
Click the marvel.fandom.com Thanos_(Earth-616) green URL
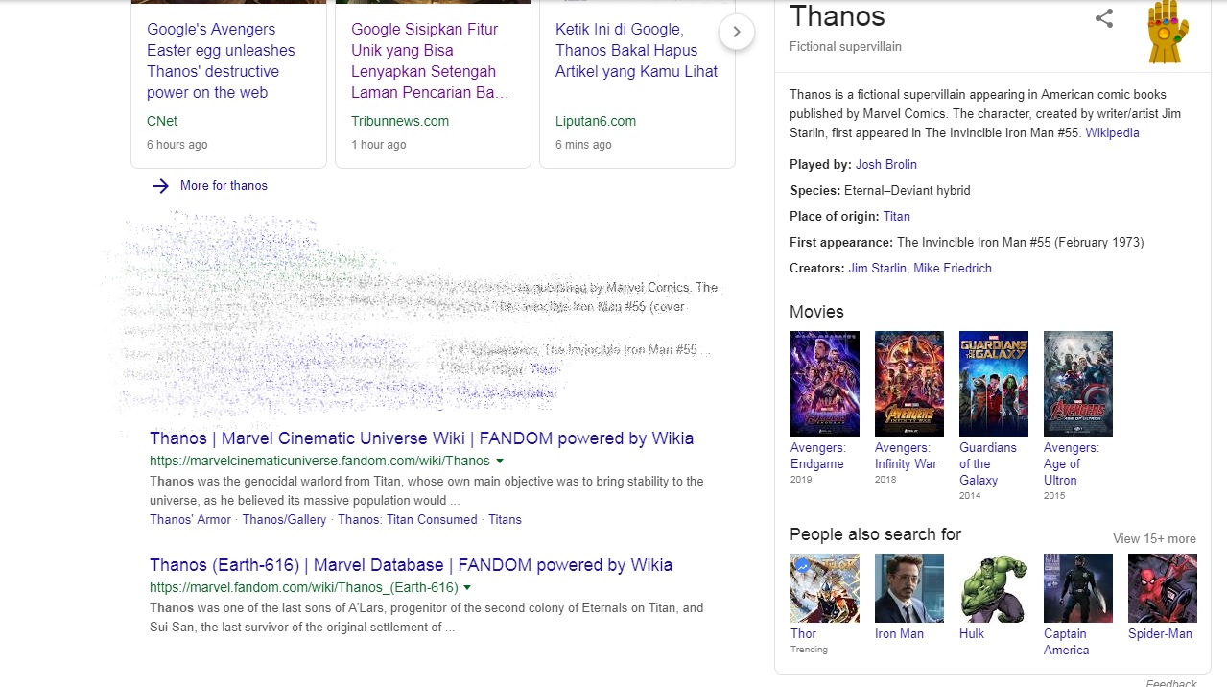pyautogui.click(x=303, y=588)
